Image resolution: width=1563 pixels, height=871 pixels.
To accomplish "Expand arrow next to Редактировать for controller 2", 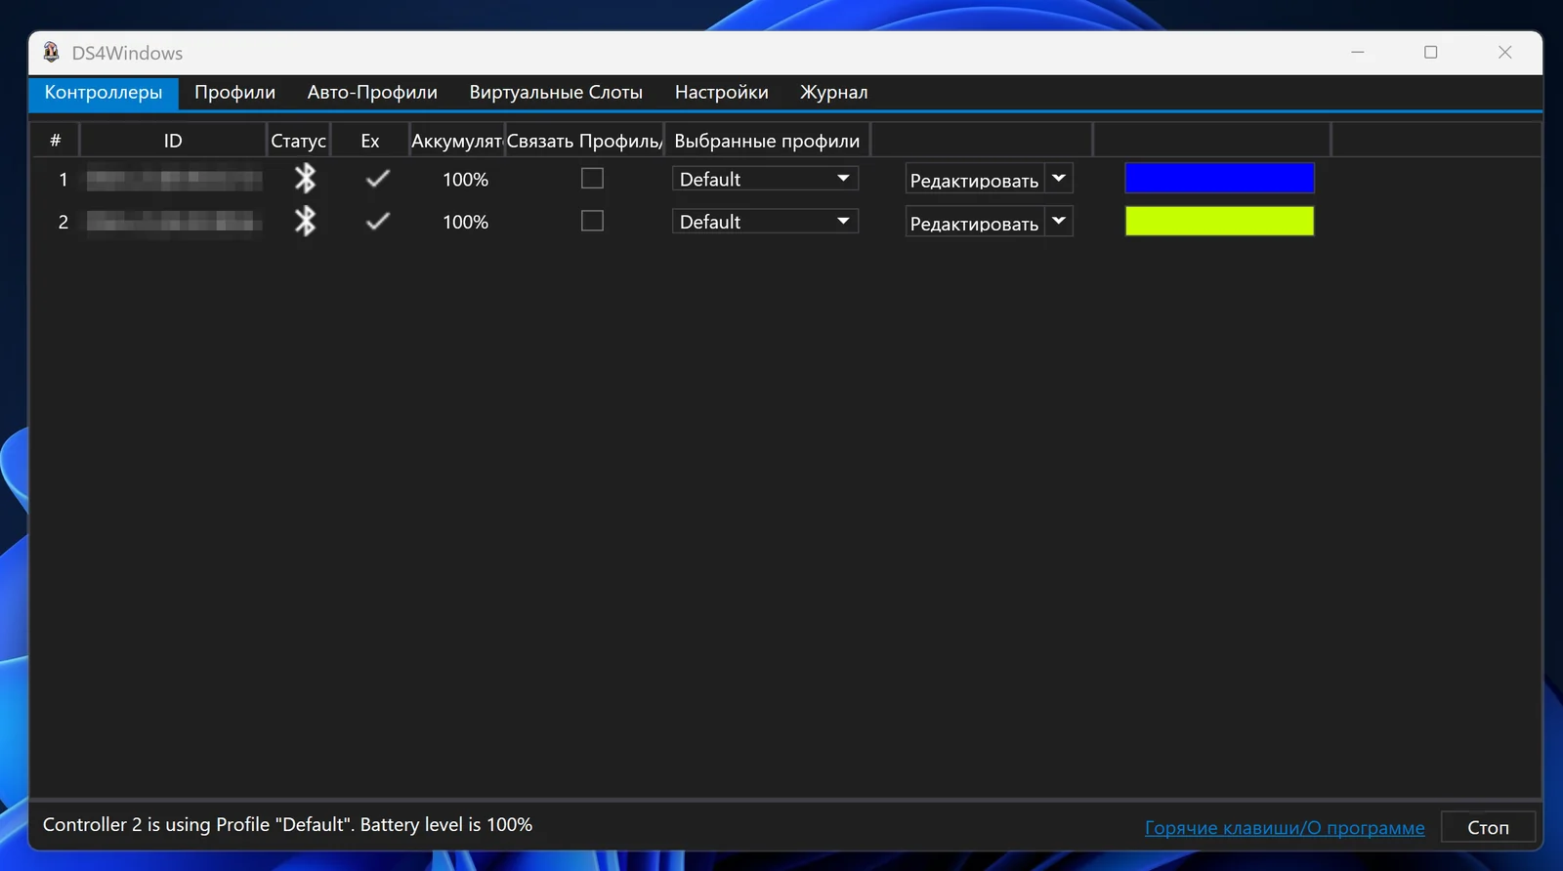I will click(x=1059, y=222).
